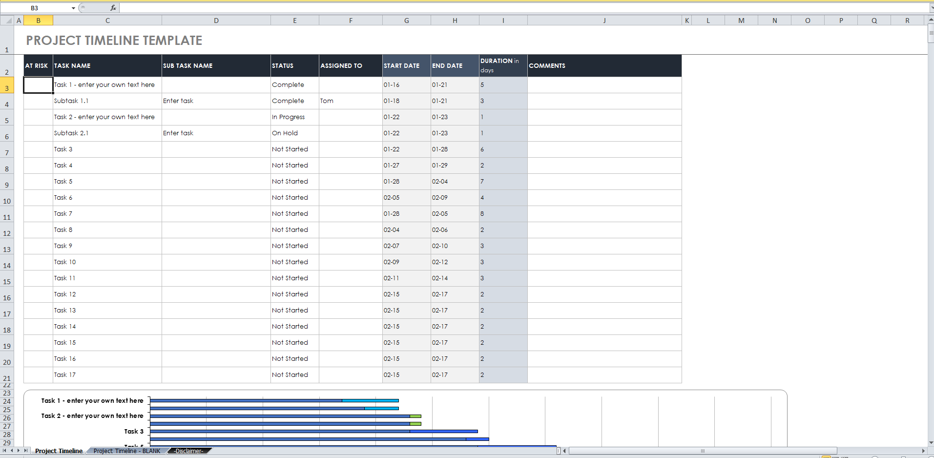This screenshot has height=458, width=934.
Task: Click the Task 3 bar in Gantt chart
Action: click(x=313, y=431)
